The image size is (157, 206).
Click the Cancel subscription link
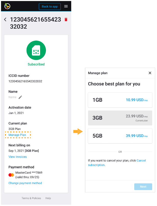(x=141, y=161)
